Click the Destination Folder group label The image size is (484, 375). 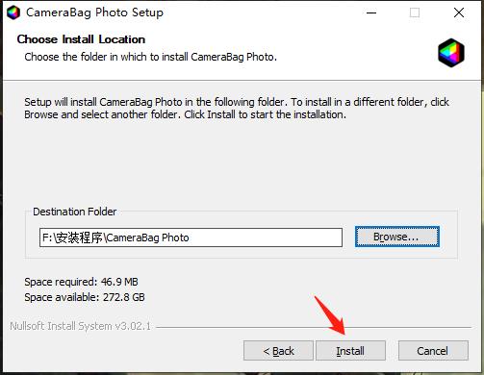pos(75,212)
